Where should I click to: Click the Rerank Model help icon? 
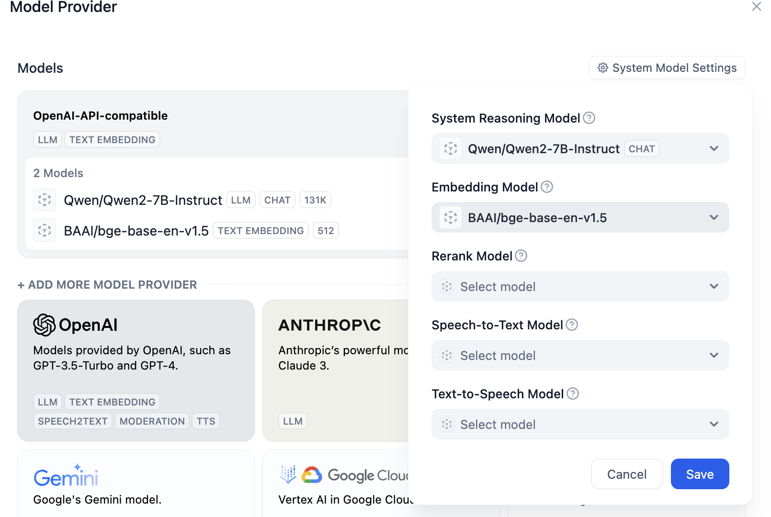tap(521, 256)
